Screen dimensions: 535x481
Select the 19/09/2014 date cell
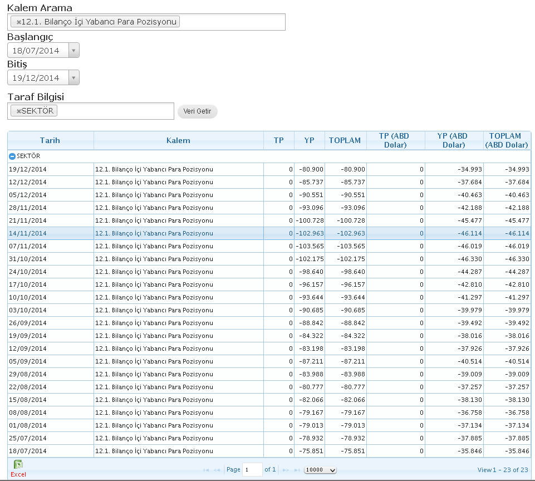tap(51, 336)
